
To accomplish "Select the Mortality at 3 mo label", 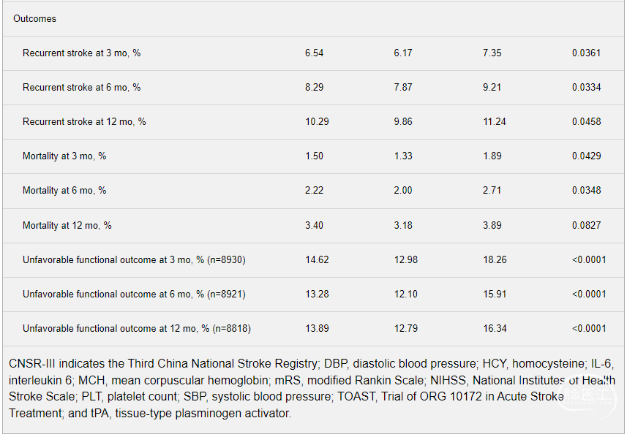I will (64, 156).
